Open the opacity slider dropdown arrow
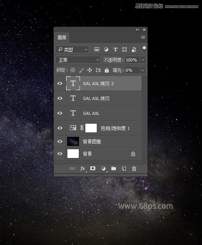 [x=143, y=60]
